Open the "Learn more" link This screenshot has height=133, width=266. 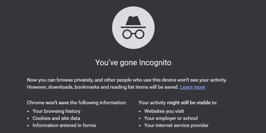[193, 87]
